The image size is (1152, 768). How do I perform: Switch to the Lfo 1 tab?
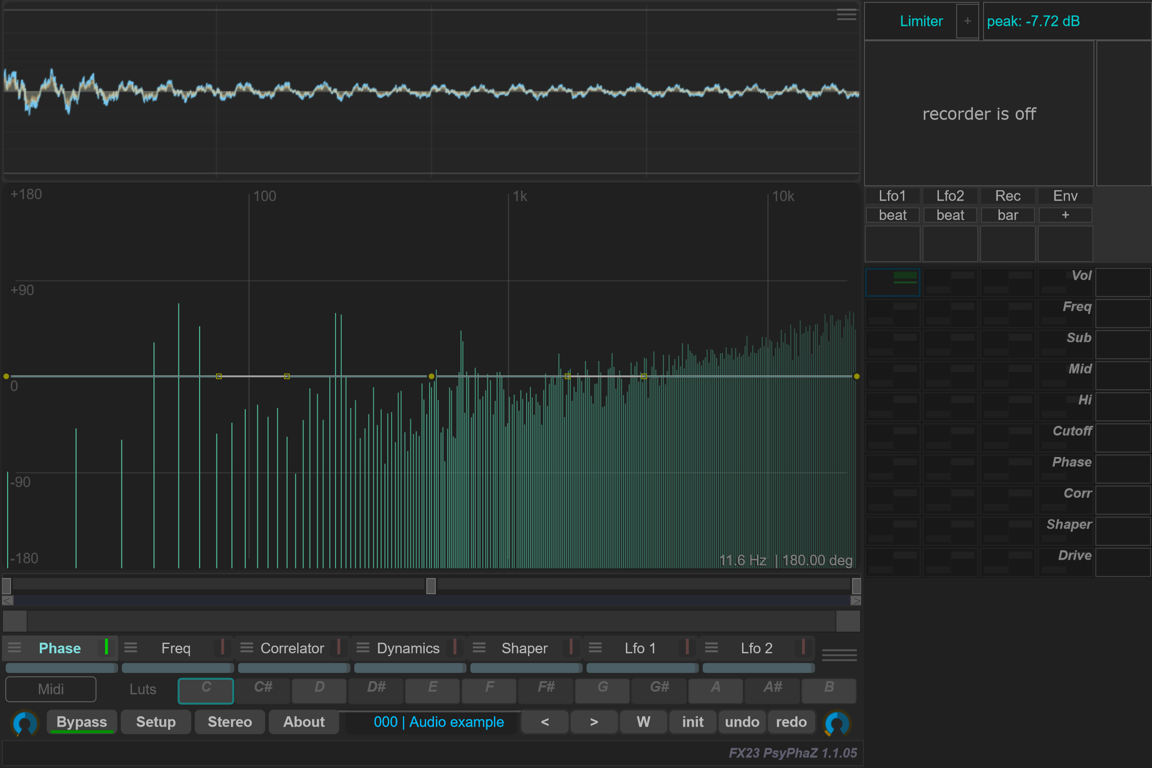pos(640,648)
